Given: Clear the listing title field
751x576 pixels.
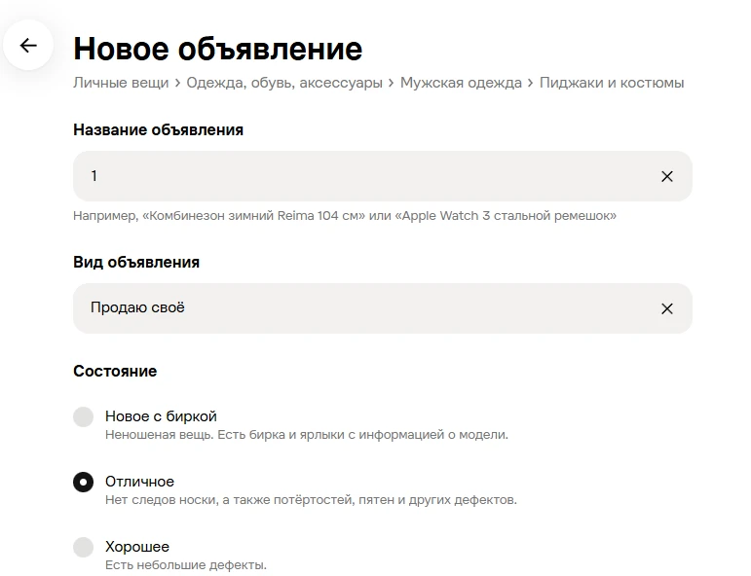Looking at the screenshot, I should point(666,176).
